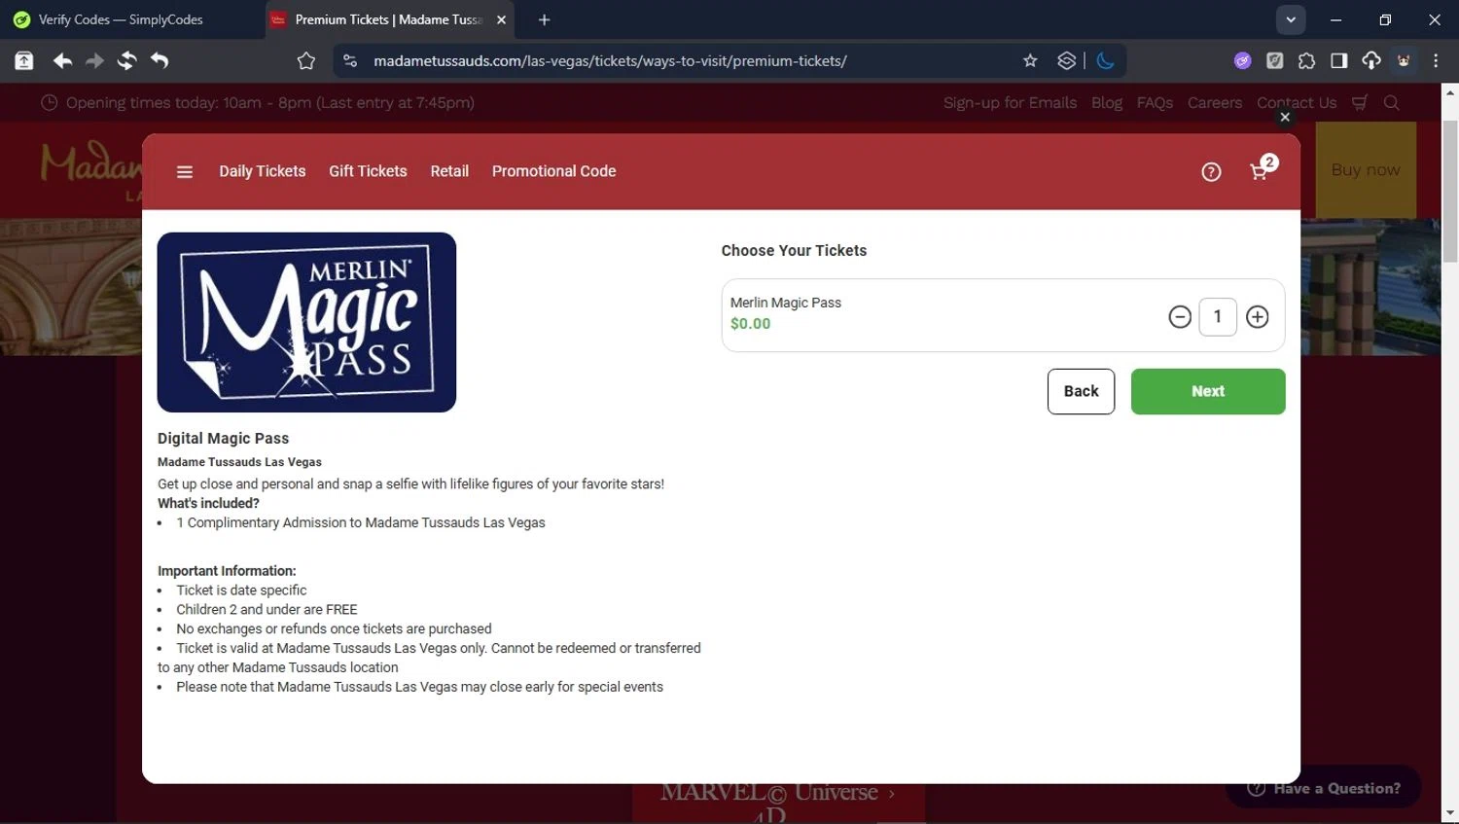
Task: Click the address bar URL
Action: point(610,60)
